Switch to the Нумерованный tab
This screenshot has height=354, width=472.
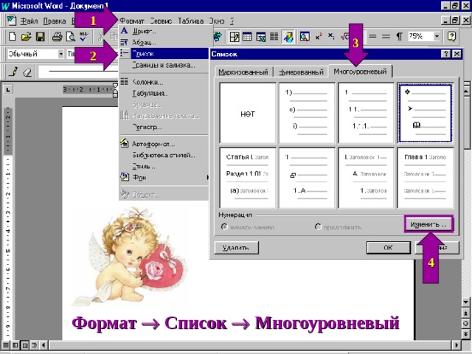[x=301, y=72]
